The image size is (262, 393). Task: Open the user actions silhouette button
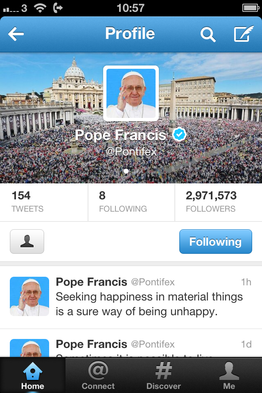coord(27,242)
